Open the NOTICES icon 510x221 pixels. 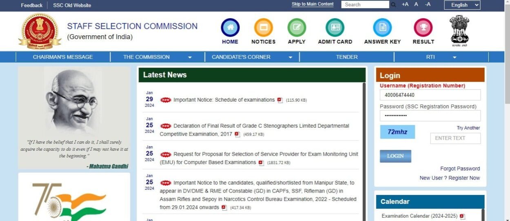pyautogui.click(x=263, y=28)
